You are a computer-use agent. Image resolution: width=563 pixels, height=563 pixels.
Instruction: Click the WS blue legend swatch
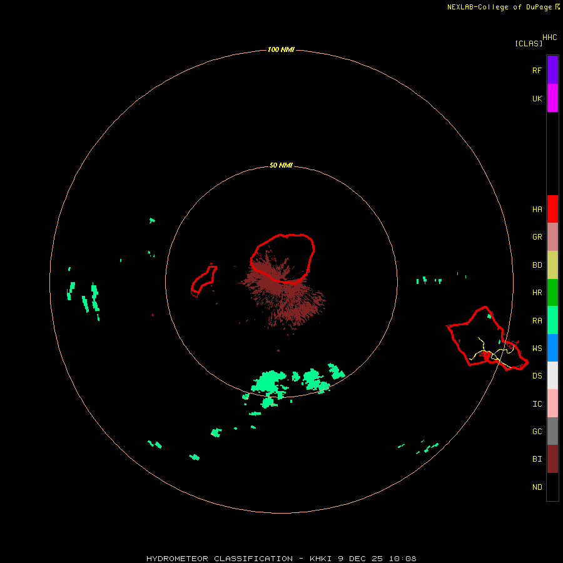[552, 348]
